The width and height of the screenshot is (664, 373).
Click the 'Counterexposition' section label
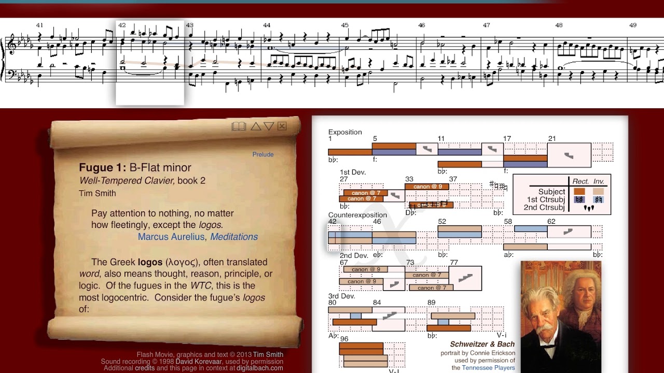357,215
